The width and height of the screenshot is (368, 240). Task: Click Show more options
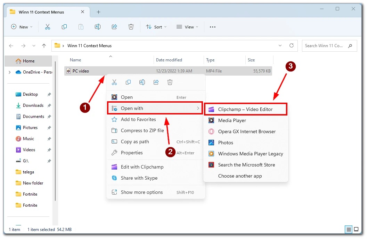[156, 192]
